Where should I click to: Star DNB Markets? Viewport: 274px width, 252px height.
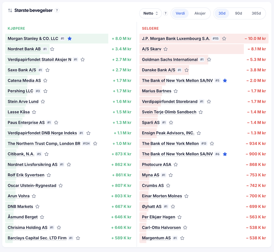[37, 207]
